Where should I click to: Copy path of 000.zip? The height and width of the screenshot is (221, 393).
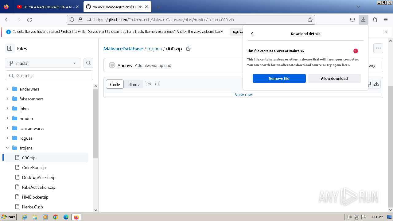(189, 48)
